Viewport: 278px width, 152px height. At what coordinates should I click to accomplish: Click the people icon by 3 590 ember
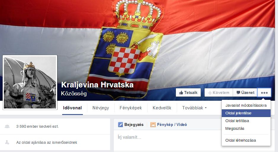[x=7, y=126]
